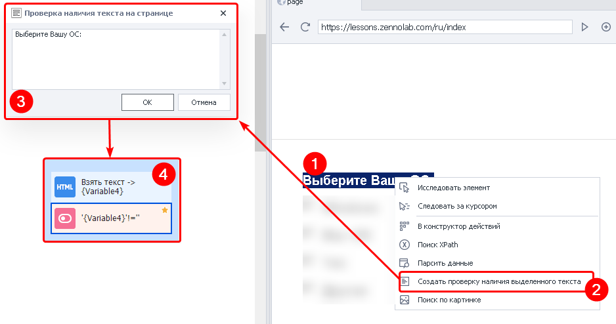
Task: Choose "Создать проверку наличия выделенного текста"
Action: [499, 282]
